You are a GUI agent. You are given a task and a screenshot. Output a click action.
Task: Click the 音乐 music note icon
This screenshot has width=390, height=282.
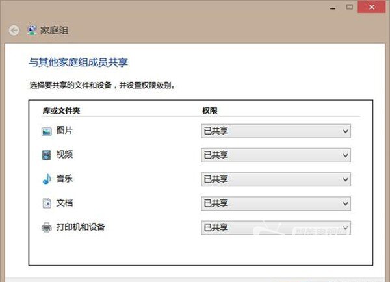pyautogui.click(x=47, y=179)
